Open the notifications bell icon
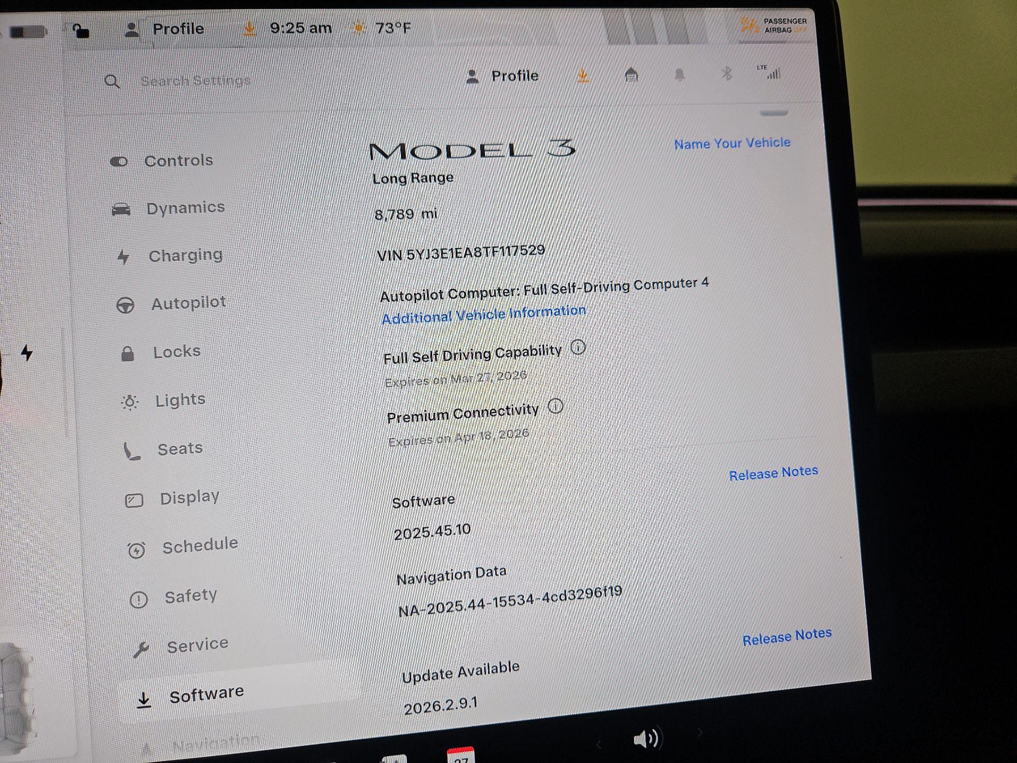The image size is (1017, 763). point(680,75)
